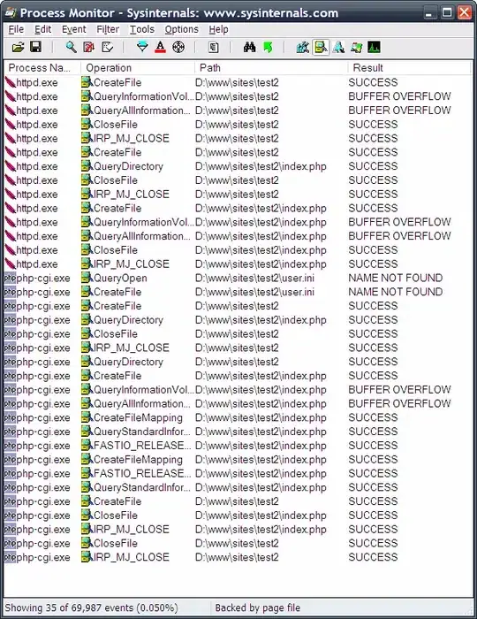Toggle Show Registry Activity icon
The image size is (477, 619).
coord(302,48)
